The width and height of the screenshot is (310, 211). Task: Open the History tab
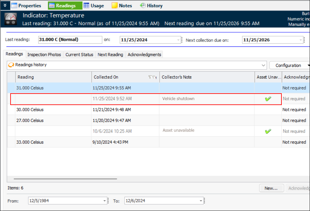click(151, 6)
